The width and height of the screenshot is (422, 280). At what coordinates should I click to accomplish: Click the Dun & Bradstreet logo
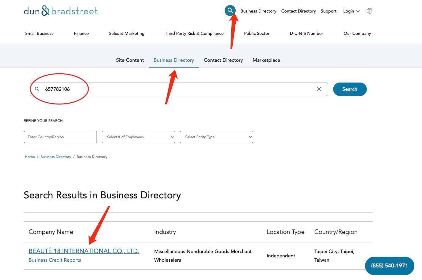(61, 11)
